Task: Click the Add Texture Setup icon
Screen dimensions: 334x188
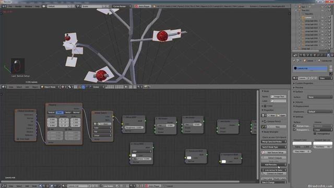Action: pos(263,152)
